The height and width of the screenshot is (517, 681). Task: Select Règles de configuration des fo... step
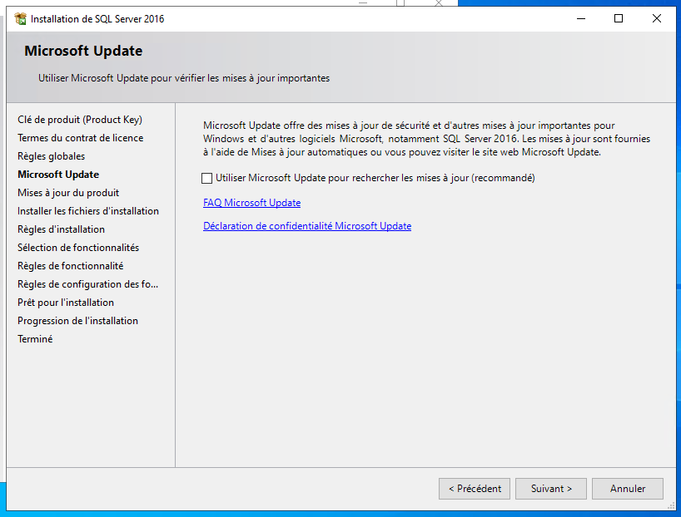[87, 284]
